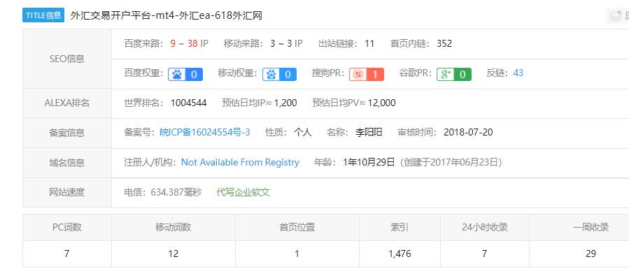
Task: Open the backlinks count 43 link
Action: click(x=518, y=73)
